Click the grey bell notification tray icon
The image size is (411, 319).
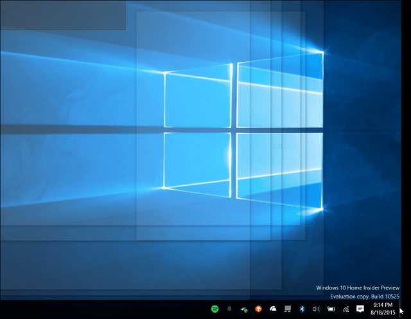pyautogui.click(x=229, y=309)
